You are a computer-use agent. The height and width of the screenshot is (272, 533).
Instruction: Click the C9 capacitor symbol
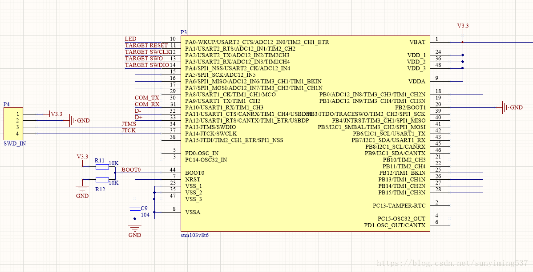pos(135,209)
